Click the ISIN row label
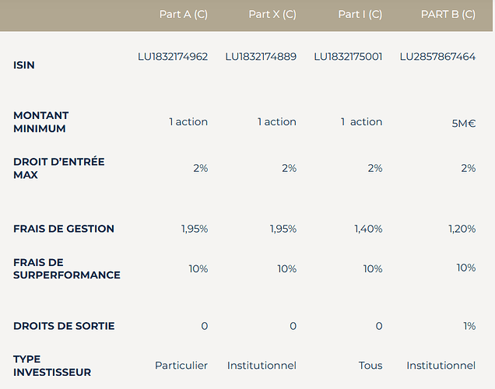The image size is (495, 389). coord(24,65)
